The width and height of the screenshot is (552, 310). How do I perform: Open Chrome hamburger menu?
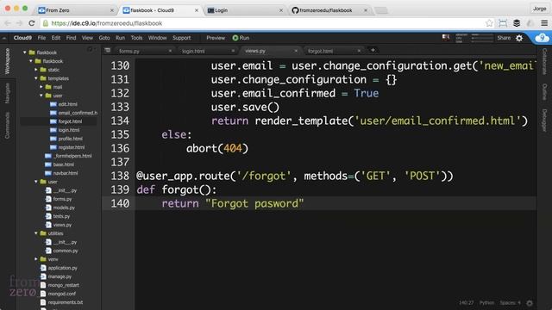[x=544, y=23]
